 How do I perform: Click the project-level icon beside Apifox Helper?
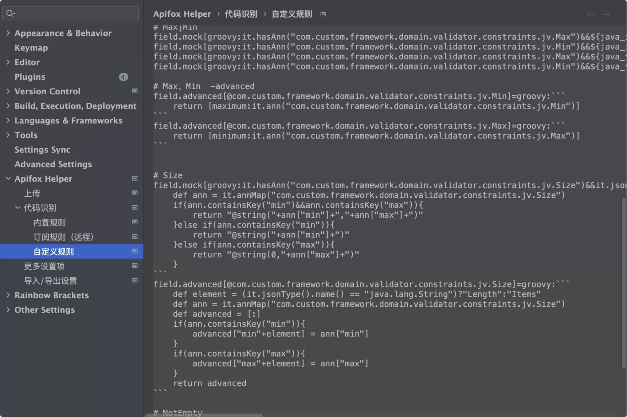tap(135, 178)
